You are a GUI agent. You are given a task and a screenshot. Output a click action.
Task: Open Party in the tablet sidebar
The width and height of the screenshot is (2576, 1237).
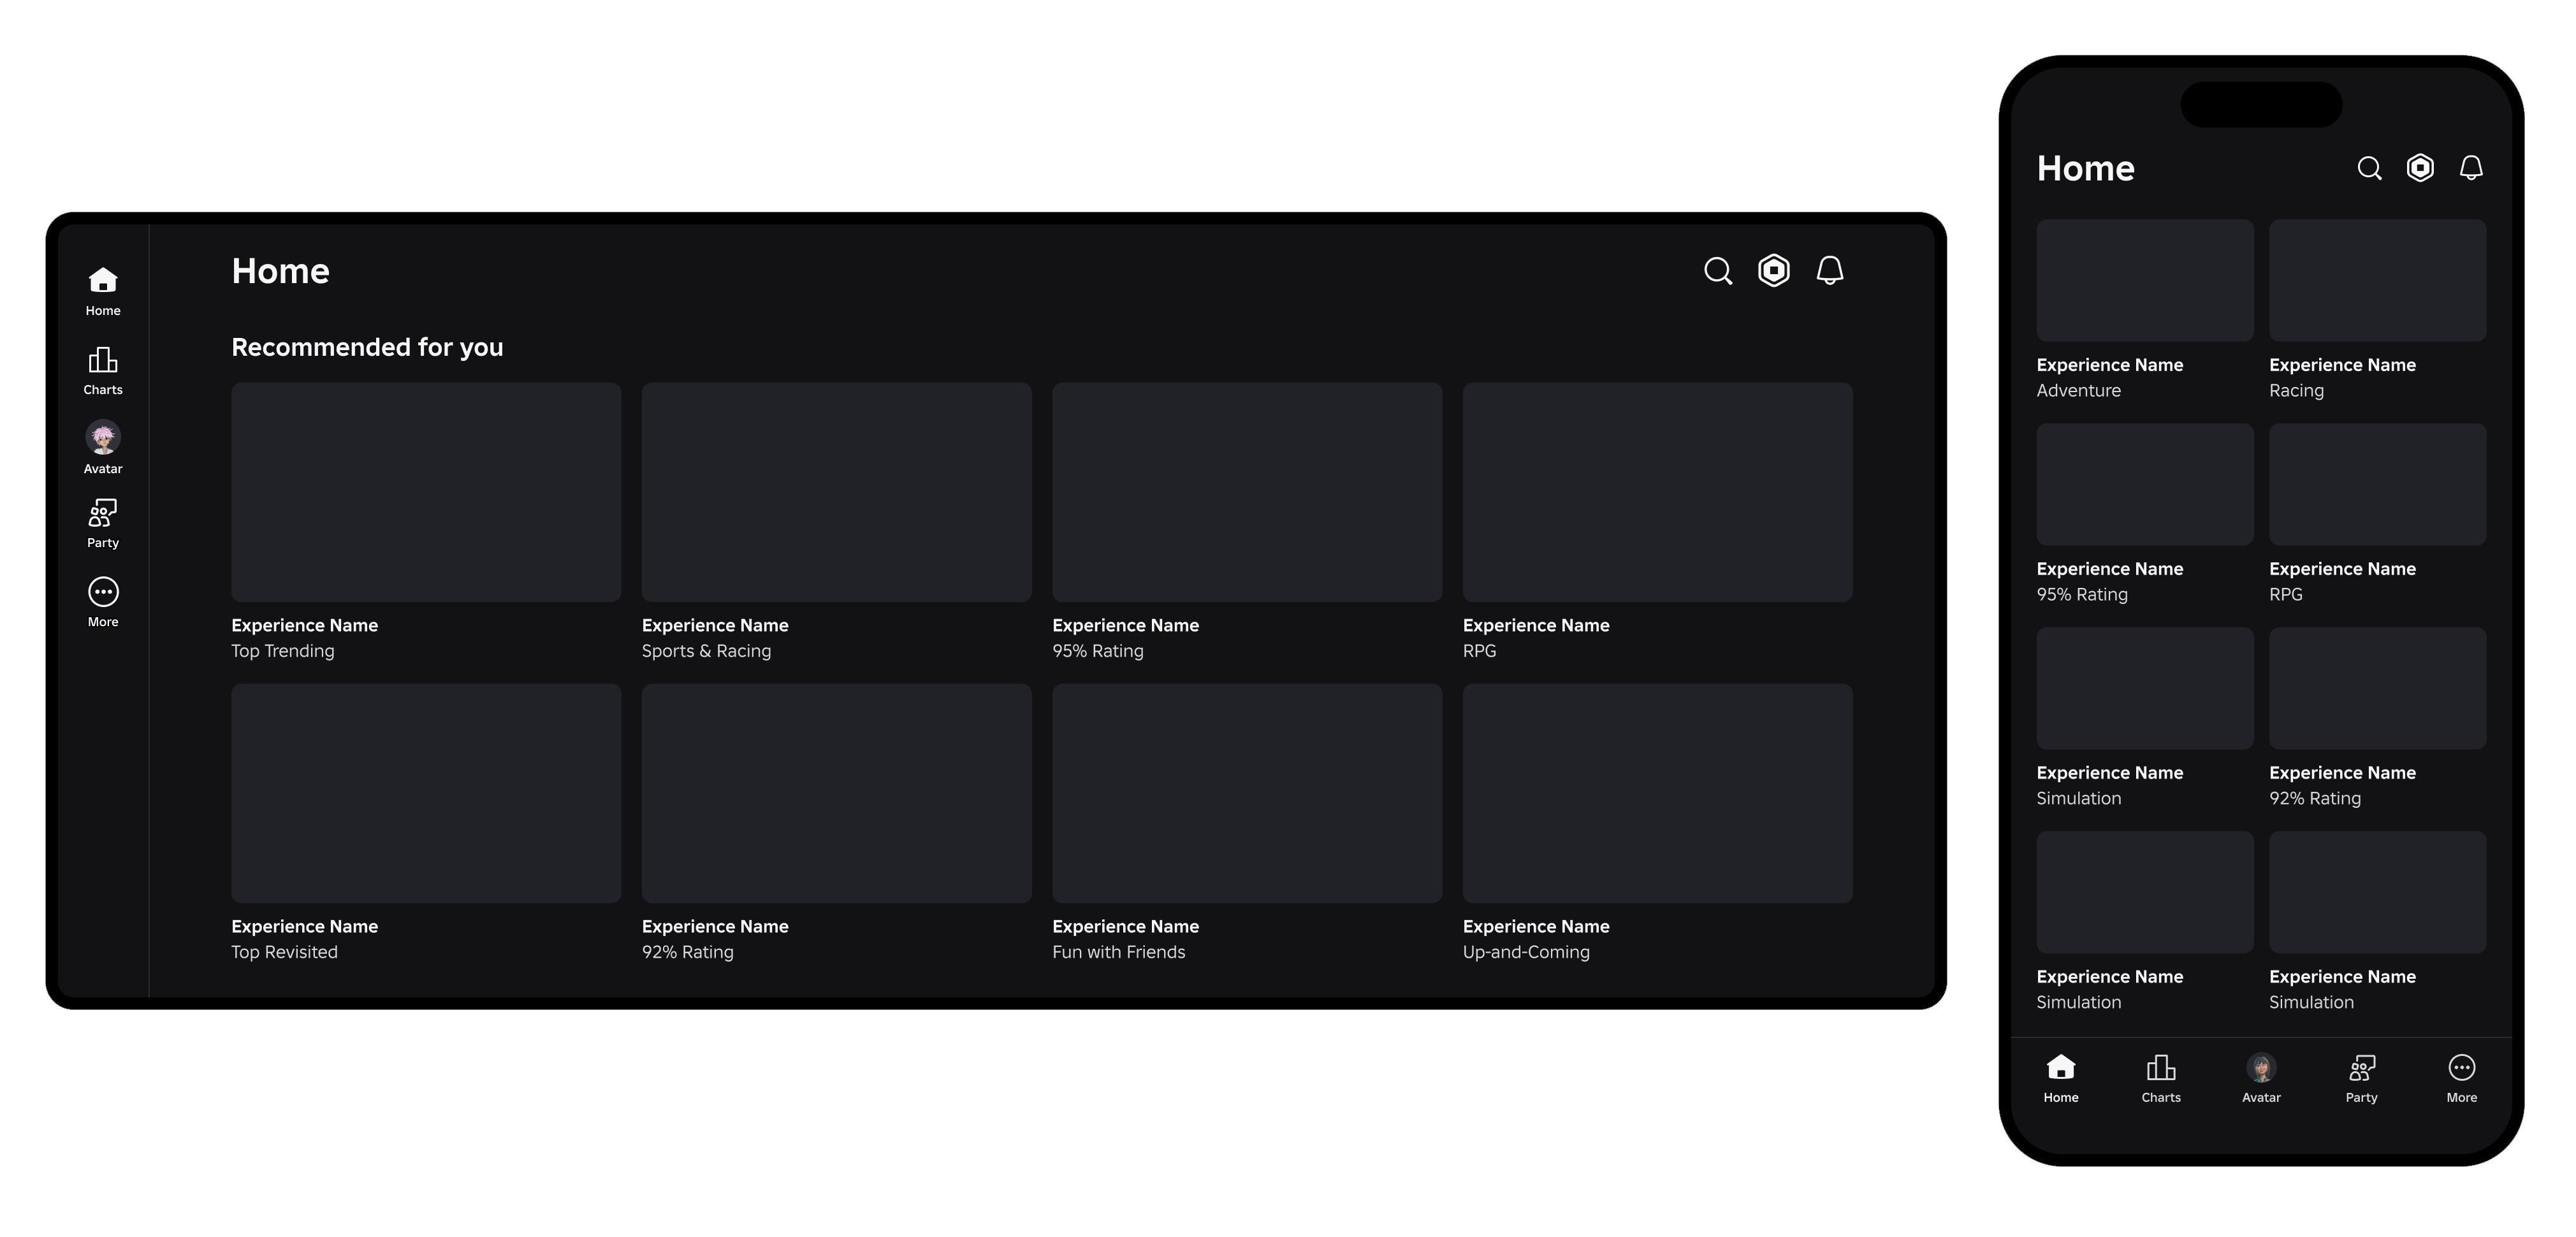tap(103, 524)
